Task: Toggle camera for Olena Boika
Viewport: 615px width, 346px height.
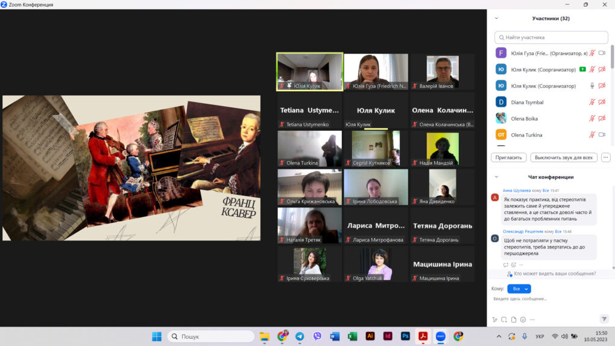Action: pyautogui.click(x=602, y=118)
